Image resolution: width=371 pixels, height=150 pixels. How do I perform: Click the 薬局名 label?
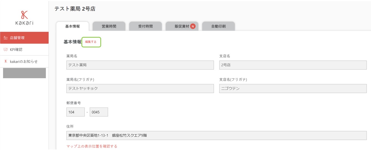tap(72, 56)
